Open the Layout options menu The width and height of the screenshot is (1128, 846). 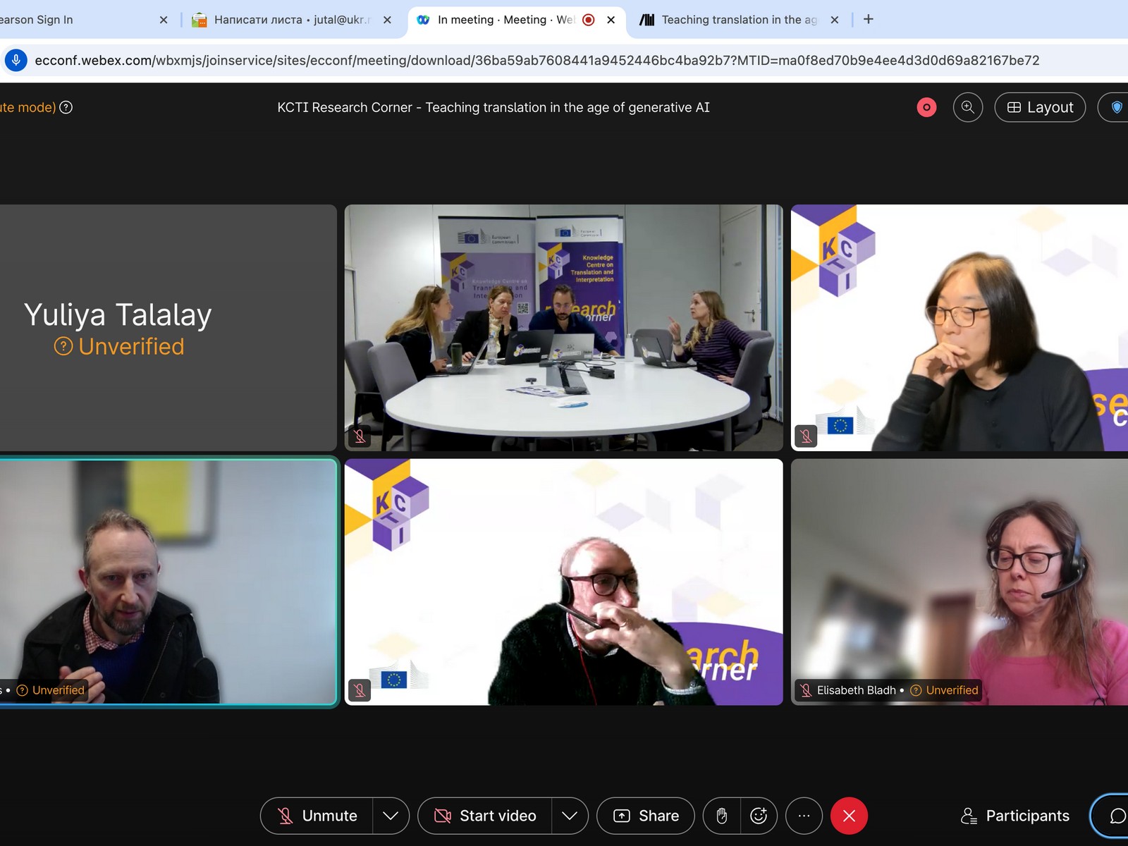click(1040, 107)
